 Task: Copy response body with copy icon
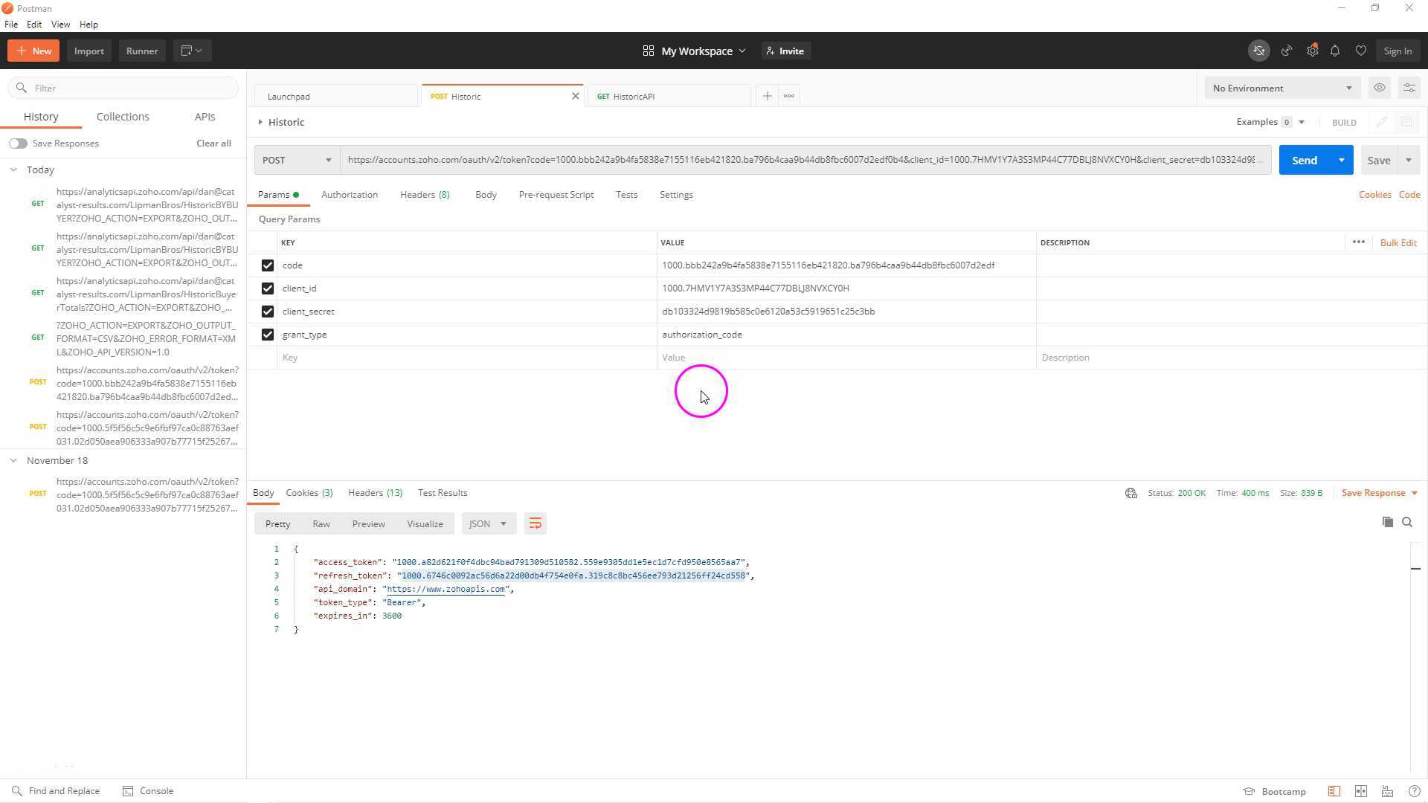point(1387,522)
